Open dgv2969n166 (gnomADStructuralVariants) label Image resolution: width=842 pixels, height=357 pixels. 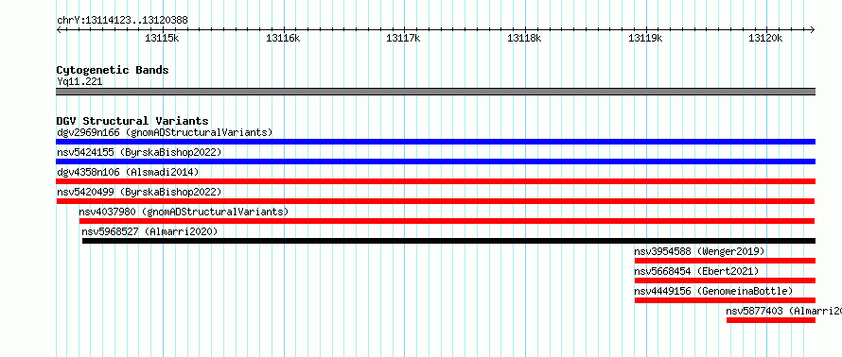coord(165,132)
